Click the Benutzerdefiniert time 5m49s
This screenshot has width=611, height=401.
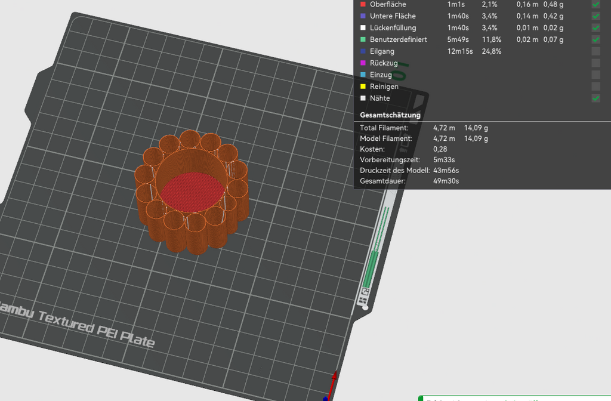(458, 39)
